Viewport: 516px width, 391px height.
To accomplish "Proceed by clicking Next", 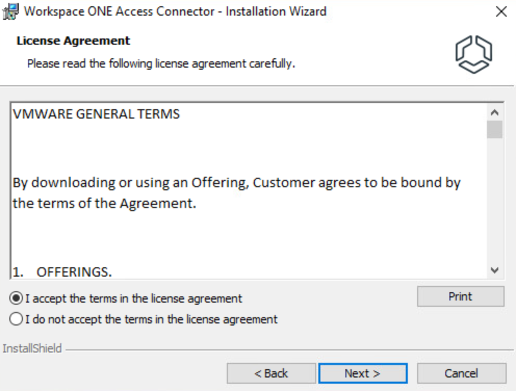I will click(x=363, y=373).
